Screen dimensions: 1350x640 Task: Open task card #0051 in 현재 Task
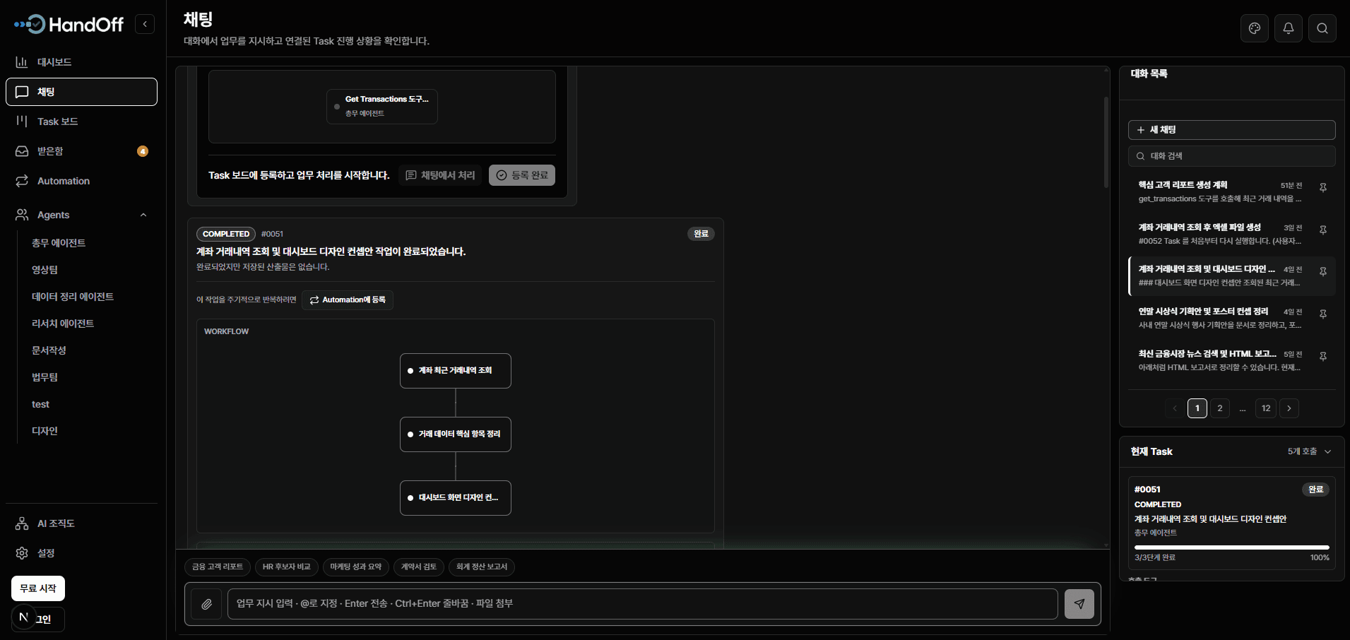[x=1231, y=523]
